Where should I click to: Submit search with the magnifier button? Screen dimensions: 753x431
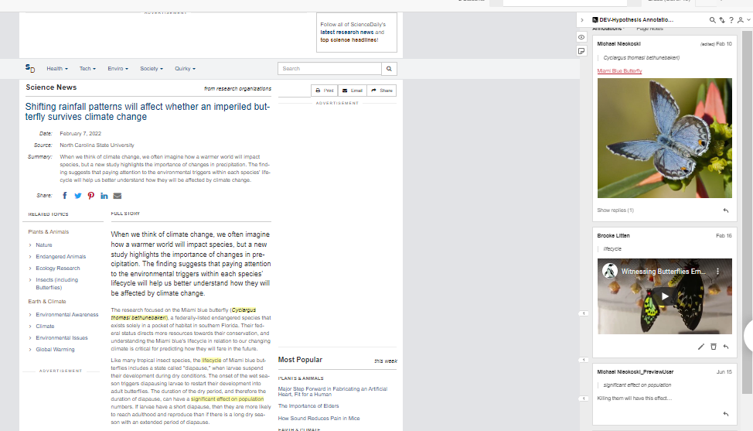(x=389, y=69)
